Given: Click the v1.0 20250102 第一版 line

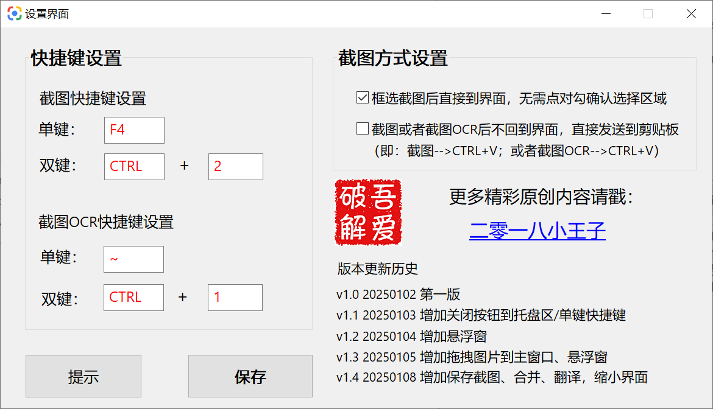Looking at the screenshot, I should 399,294.
